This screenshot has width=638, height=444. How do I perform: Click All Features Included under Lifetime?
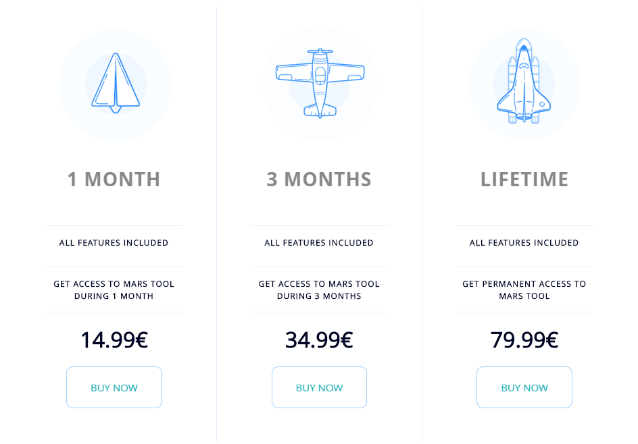pos(524,243)
